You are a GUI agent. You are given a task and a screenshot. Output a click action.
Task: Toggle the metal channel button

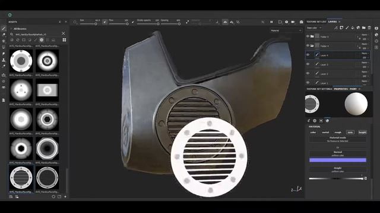pos(325,133)
